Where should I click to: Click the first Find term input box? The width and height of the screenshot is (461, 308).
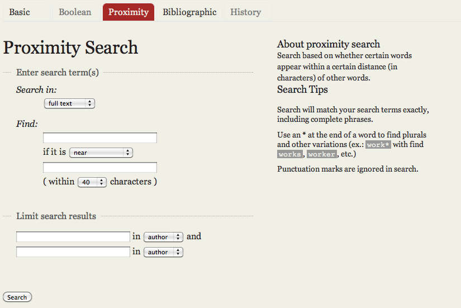click(x=100, y=138)
